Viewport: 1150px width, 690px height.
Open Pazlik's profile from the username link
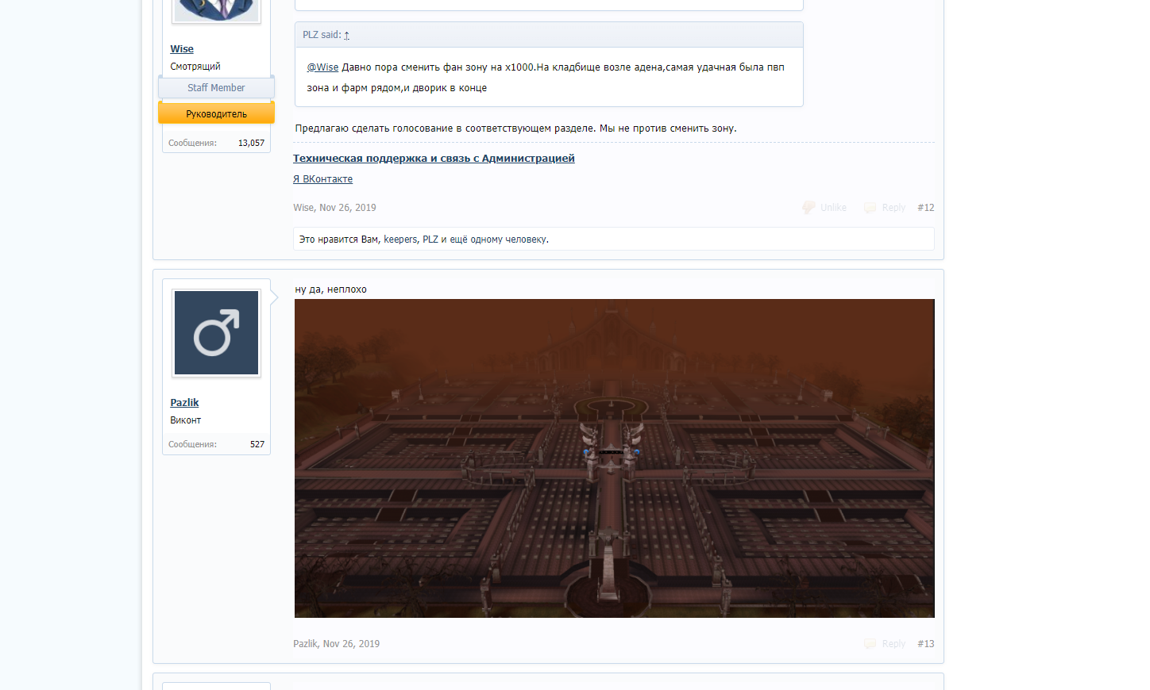(184, 403)
